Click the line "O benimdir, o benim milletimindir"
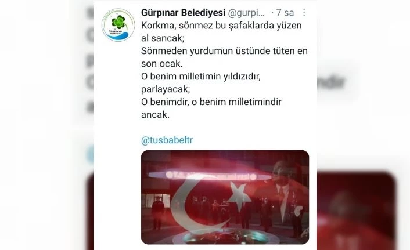The image size is (410, 250). pos(211,102)
